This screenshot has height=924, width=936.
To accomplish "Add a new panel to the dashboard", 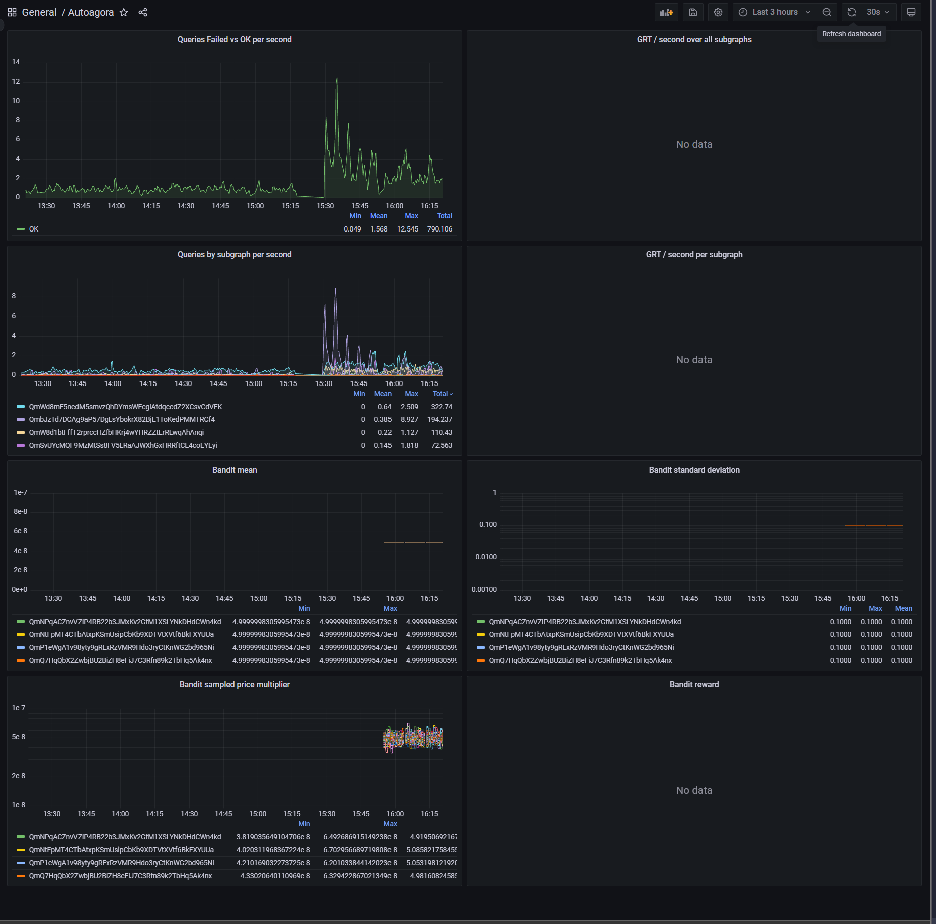I will coord(666,12).
